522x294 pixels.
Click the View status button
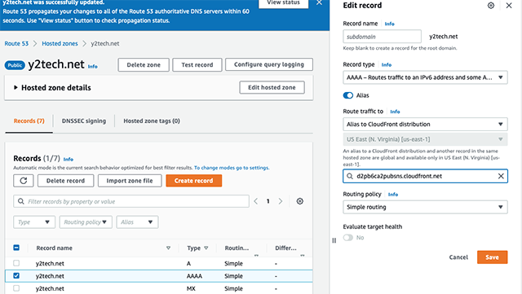click(x=283, y=3)
